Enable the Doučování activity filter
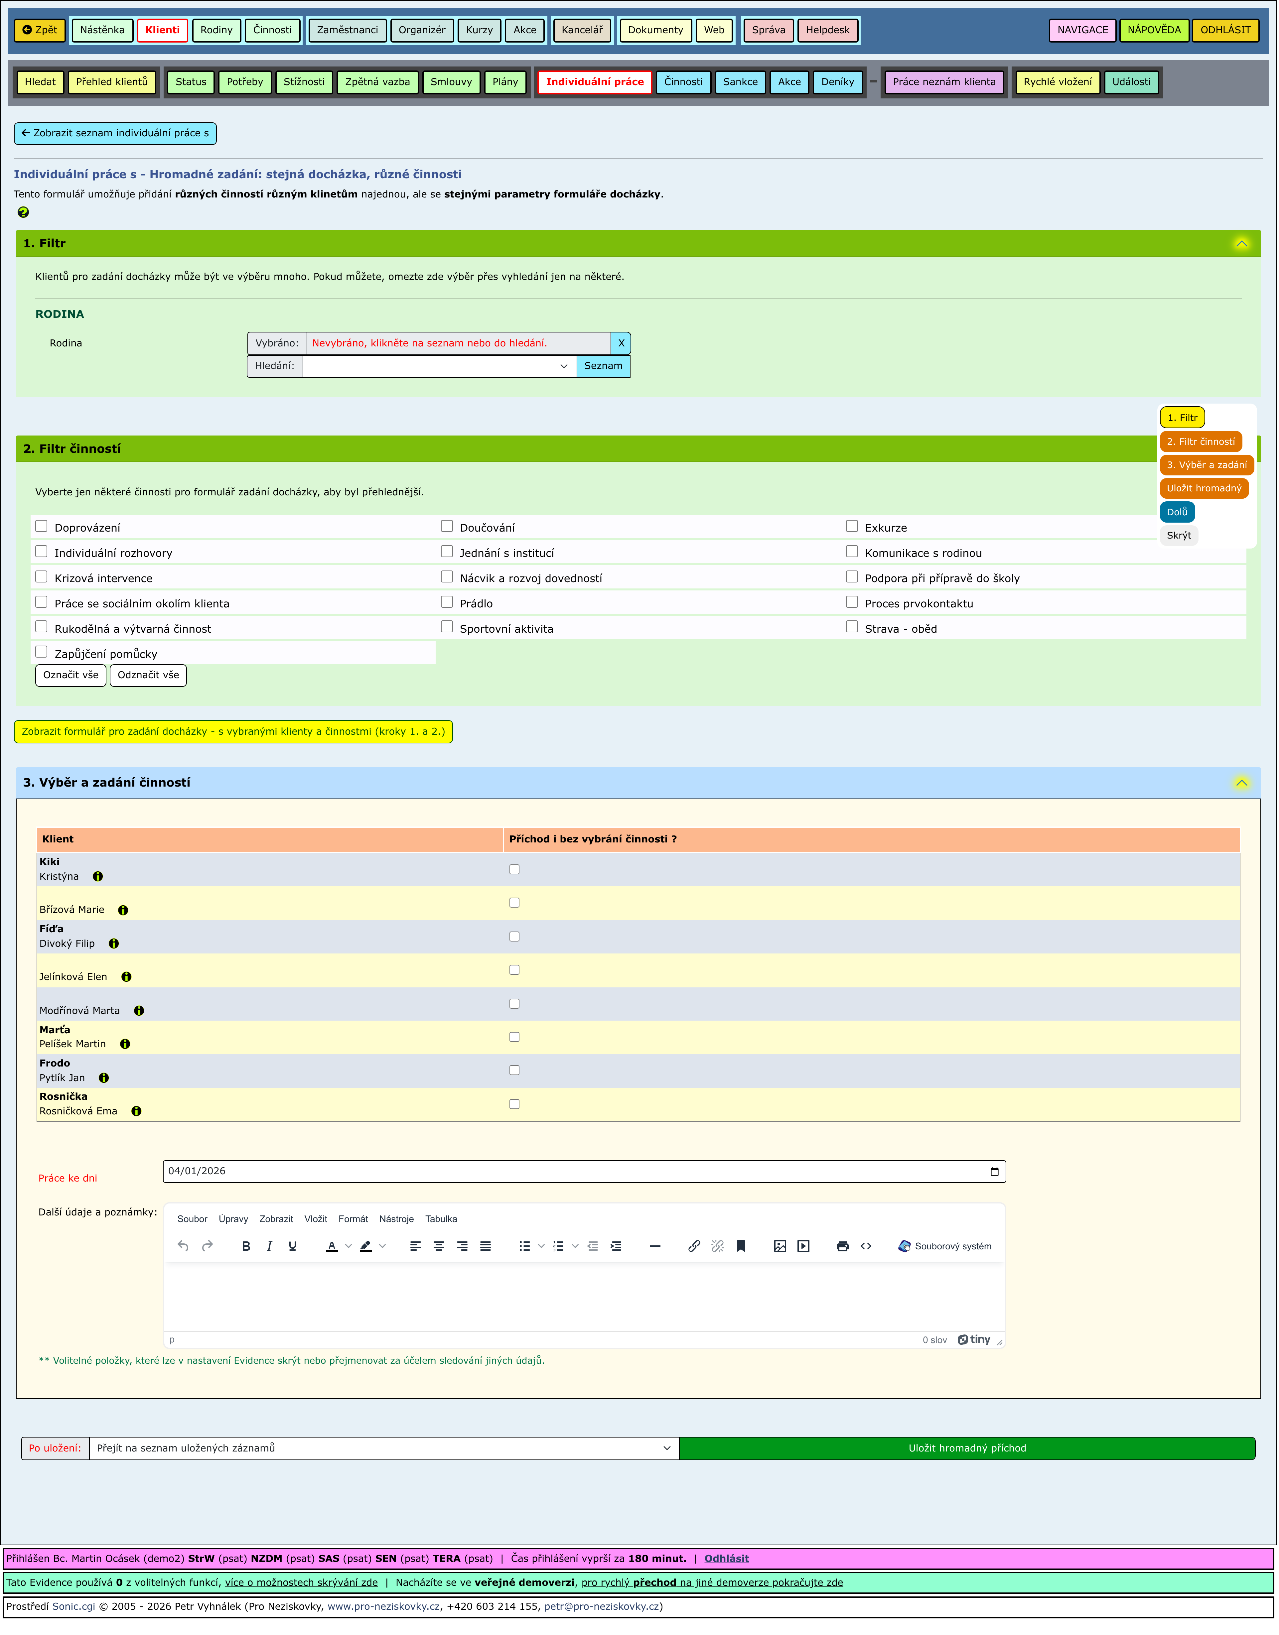This screenshot has width=1279, height=1635. pos(447,526)
